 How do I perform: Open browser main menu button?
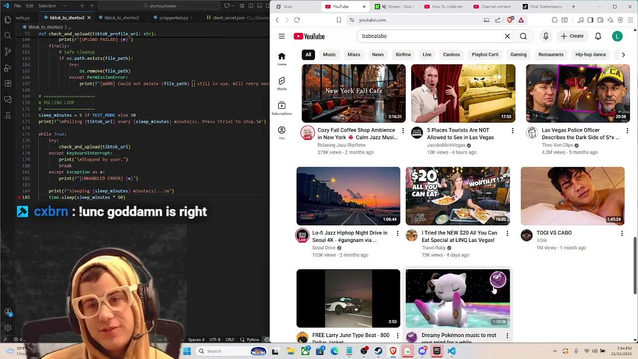tap(631, 20)
